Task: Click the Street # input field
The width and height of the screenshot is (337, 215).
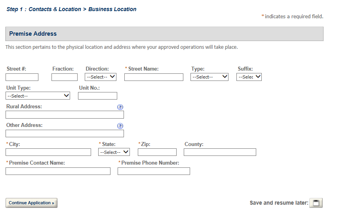Action: pos(22,77)
